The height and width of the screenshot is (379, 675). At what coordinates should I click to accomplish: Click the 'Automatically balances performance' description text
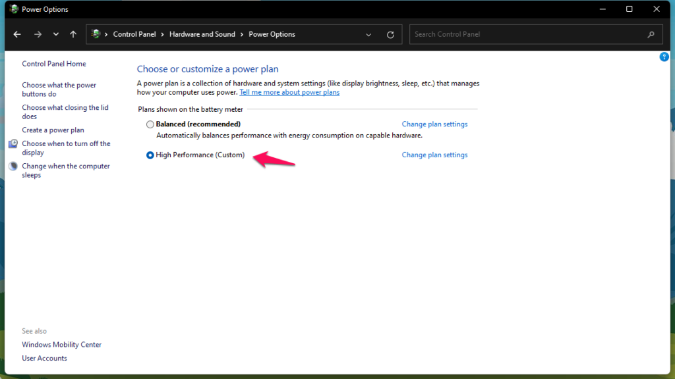coord(289,136)
